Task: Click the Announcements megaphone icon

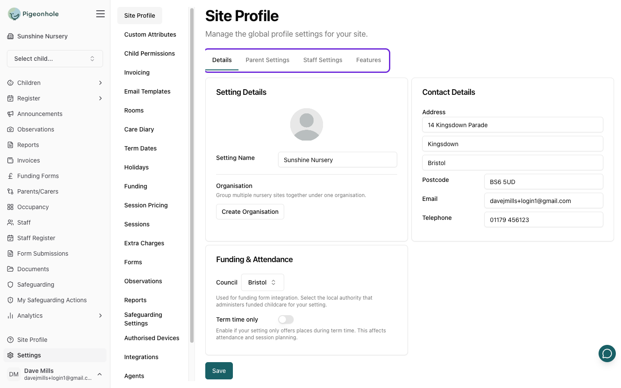Action: point(10,114)
